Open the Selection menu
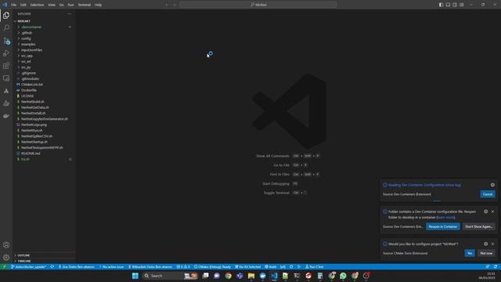501x282 pixels. (x=37, y=5)
